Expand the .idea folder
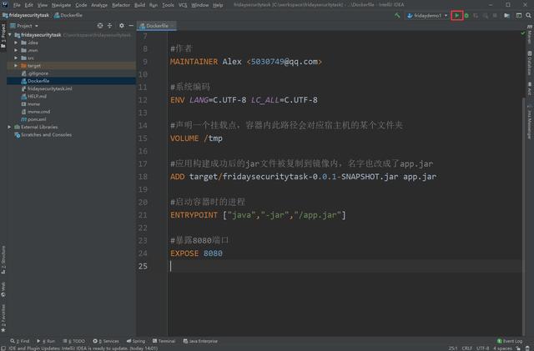The width and height of the screenshot is (534, 351). point(16,43)
